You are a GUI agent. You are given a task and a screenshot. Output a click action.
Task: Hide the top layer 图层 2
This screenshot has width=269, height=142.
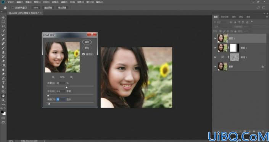tap(215, 38)
